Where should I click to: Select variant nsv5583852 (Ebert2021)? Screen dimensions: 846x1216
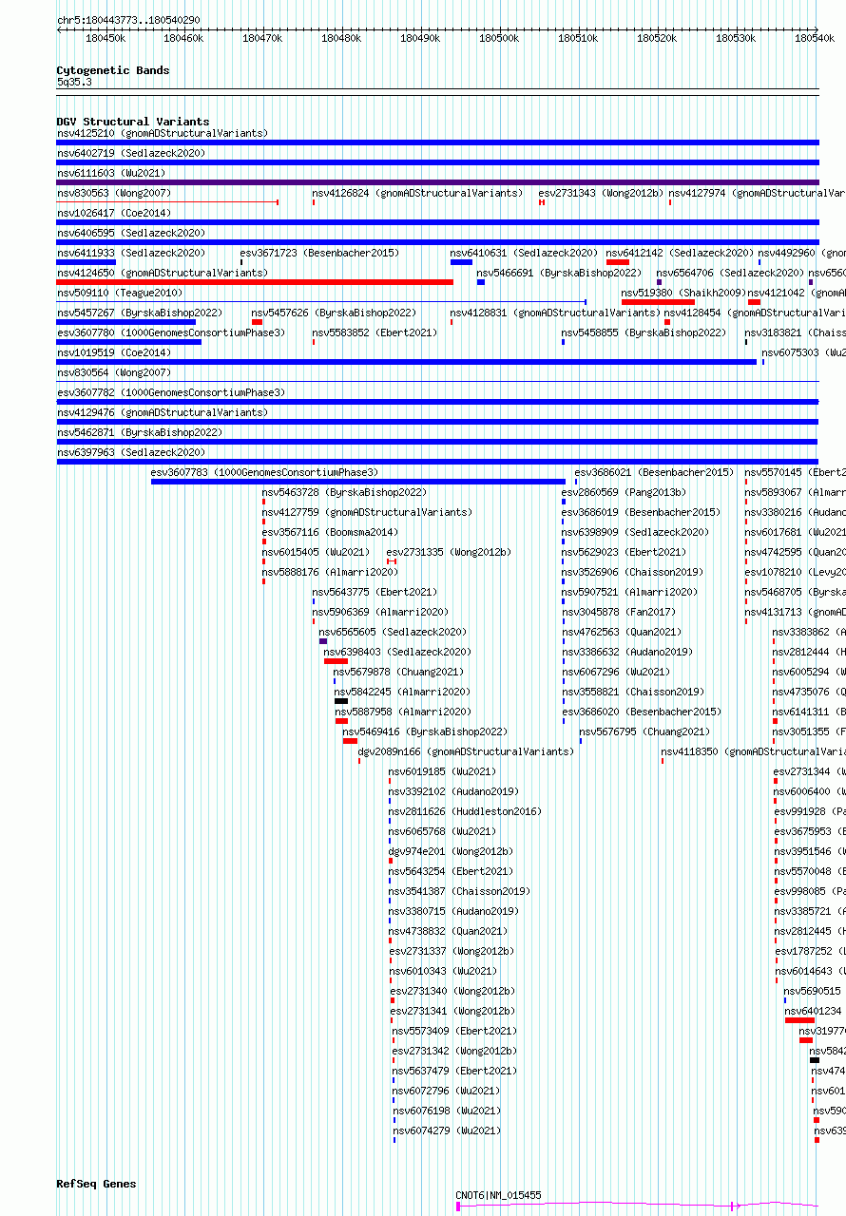click(x=375, y=332)
